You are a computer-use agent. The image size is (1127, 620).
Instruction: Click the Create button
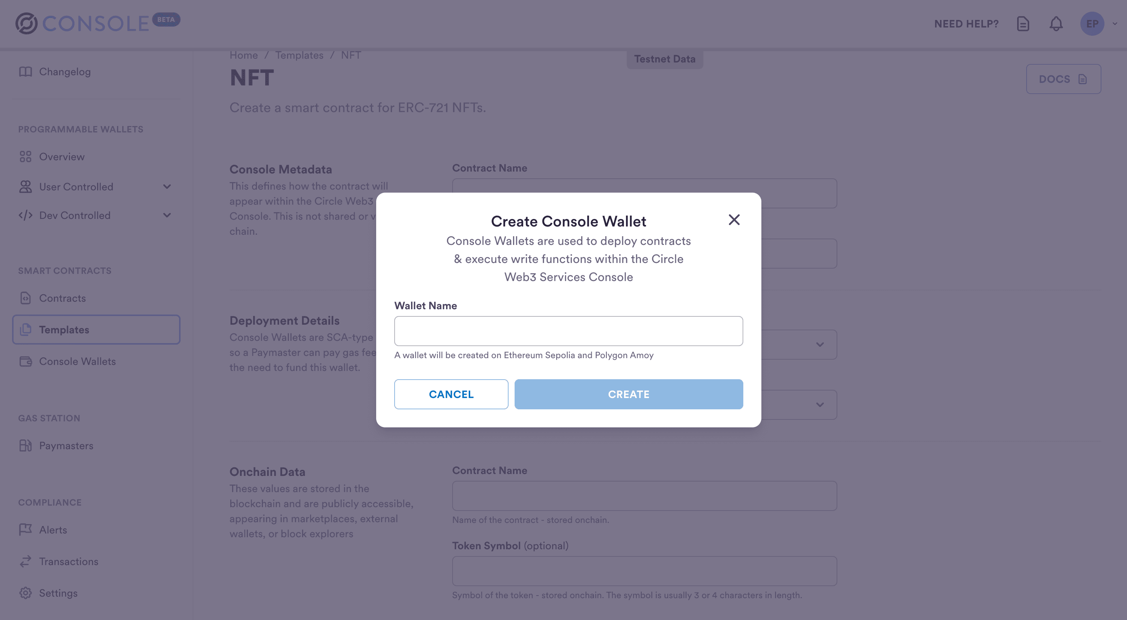pyautogui.click(x=629, y=394)
